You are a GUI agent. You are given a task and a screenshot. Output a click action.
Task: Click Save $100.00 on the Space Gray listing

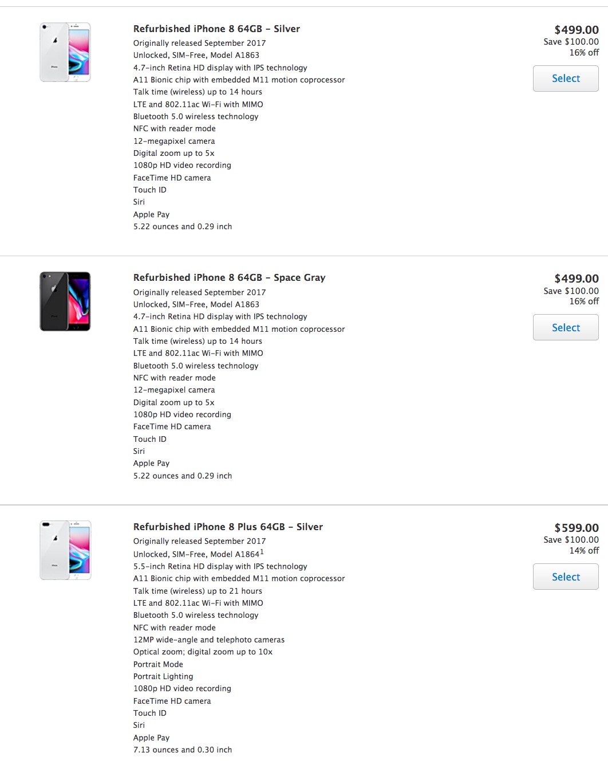[571, 291]
